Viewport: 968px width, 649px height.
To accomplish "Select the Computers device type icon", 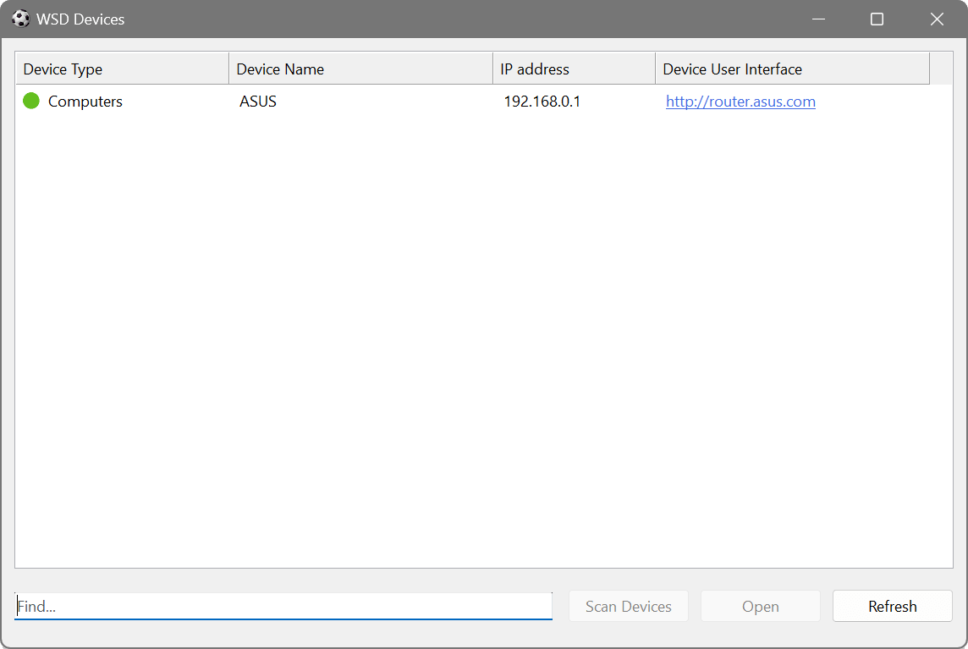I will point(31,101).
